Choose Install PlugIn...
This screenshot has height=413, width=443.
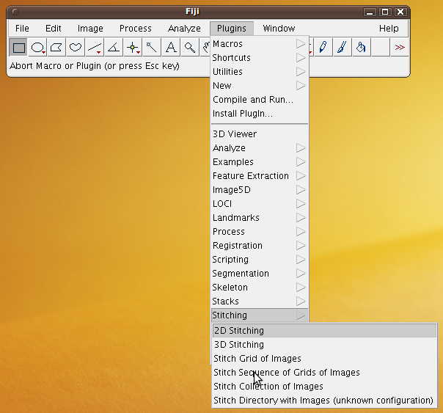pos(260,113)
